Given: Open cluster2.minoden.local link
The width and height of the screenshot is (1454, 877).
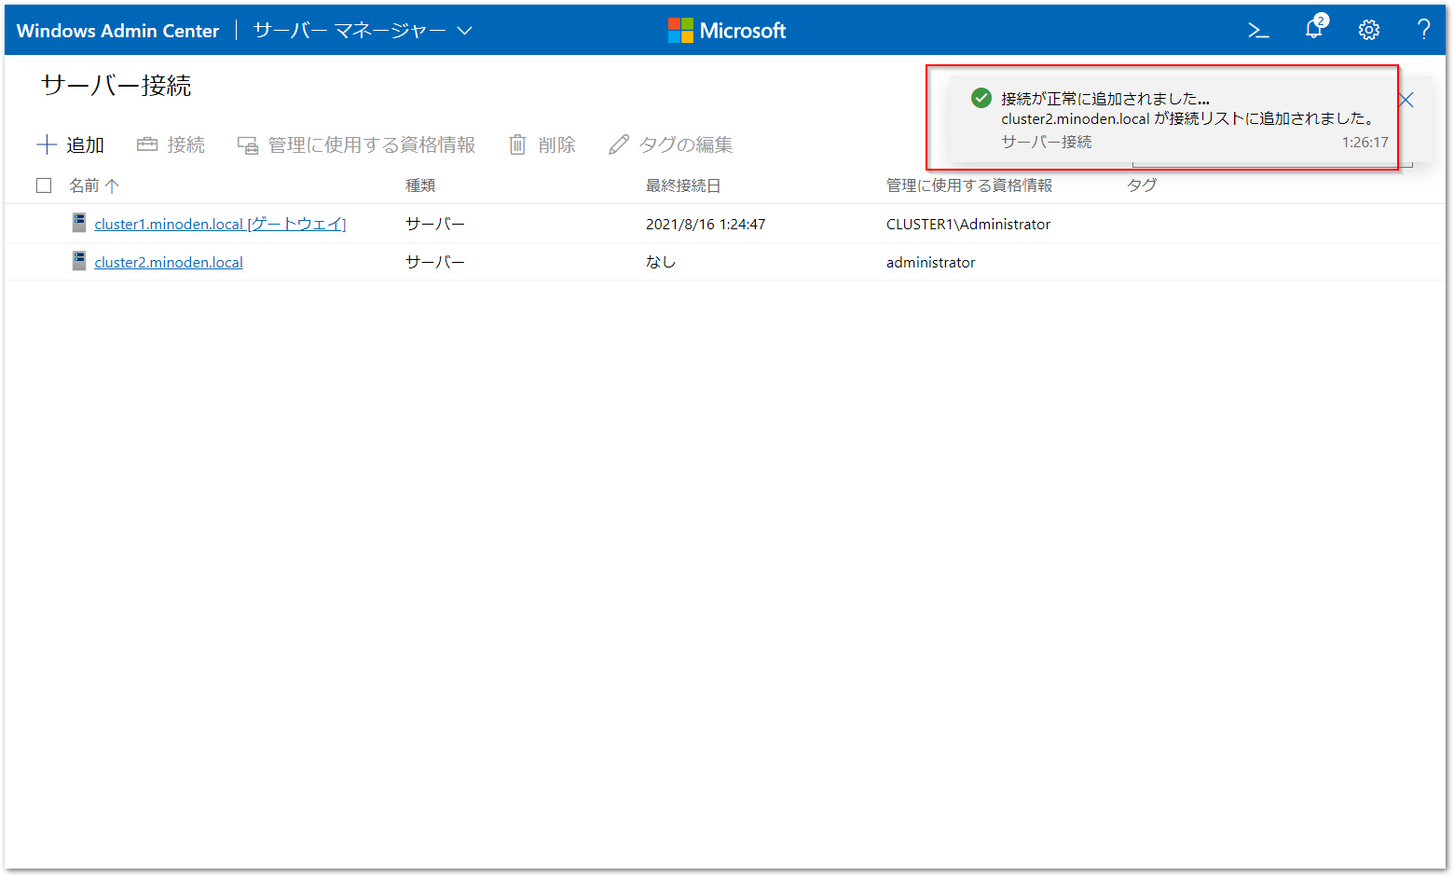Looking at the screenshot, I should pos(169,262).
